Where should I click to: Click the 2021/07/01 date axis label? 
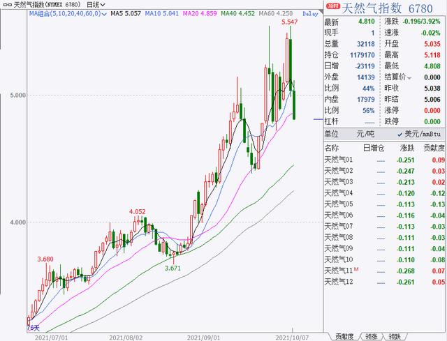click(51, 338)
